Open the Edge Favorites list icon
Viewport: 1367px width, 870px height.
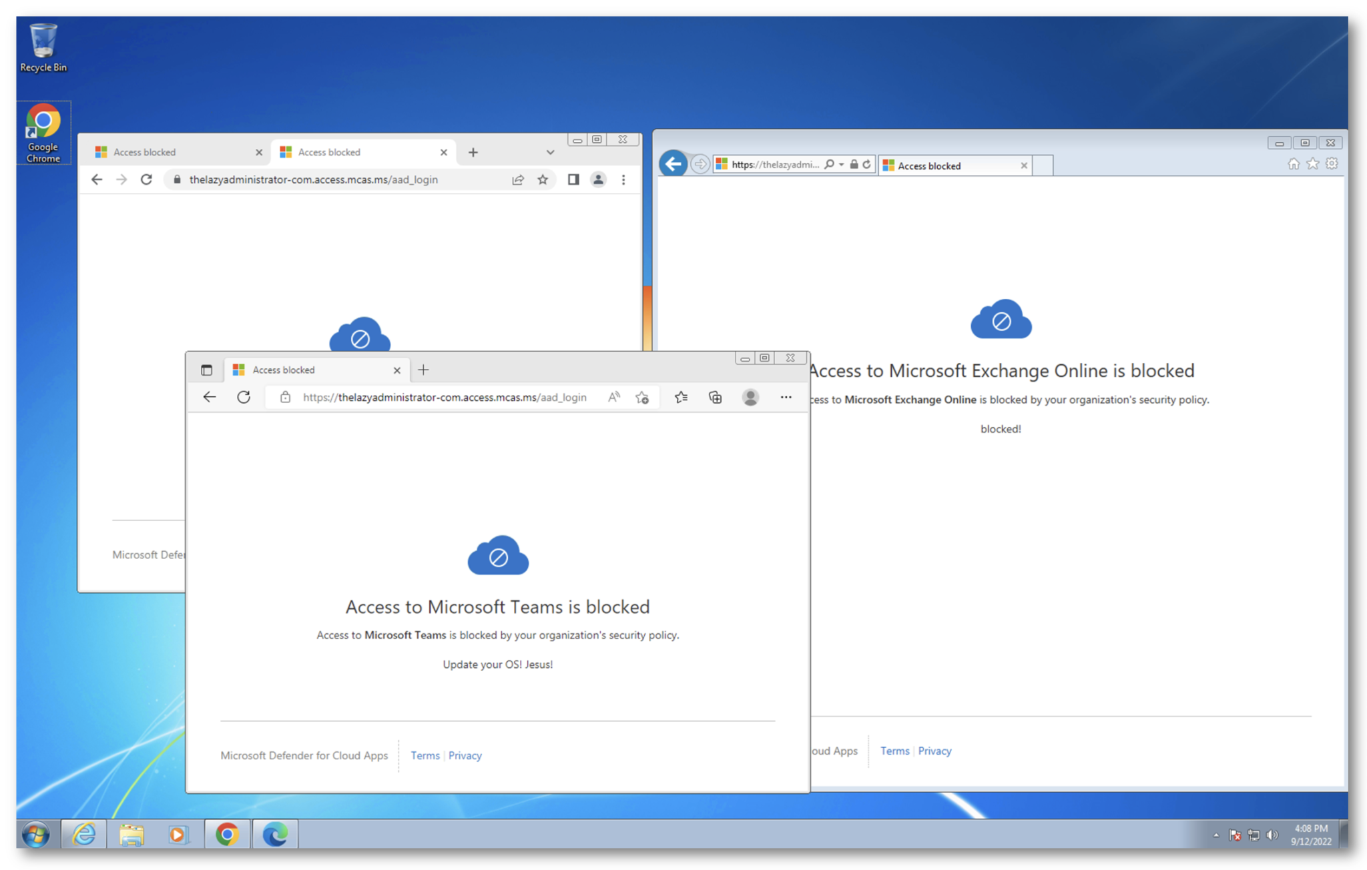(681, 397)
